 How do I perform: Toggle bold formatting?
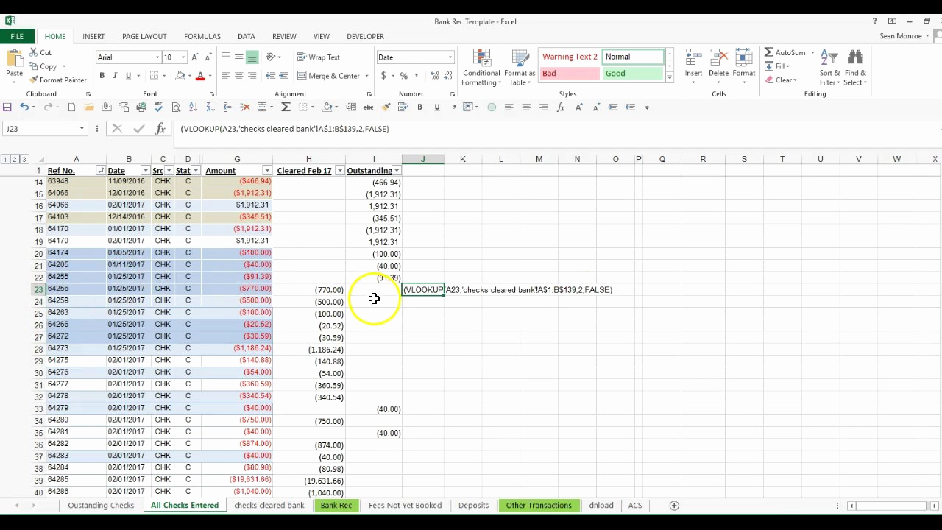click(x=102, y=75)
